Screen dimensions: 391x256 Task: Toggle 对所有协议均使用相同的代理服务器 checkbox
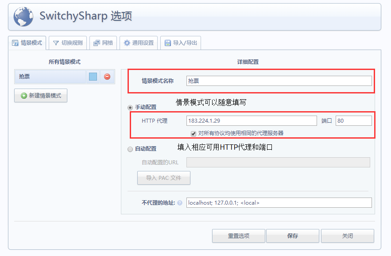194,133
